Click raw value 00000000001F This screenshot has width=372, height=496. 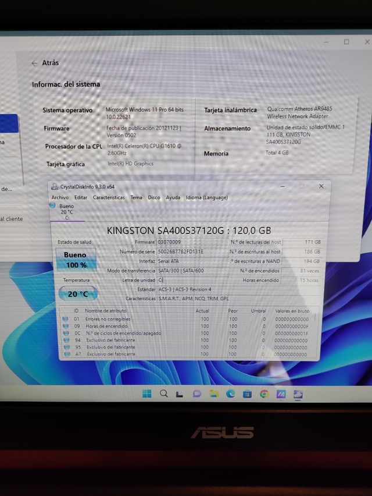291,334
